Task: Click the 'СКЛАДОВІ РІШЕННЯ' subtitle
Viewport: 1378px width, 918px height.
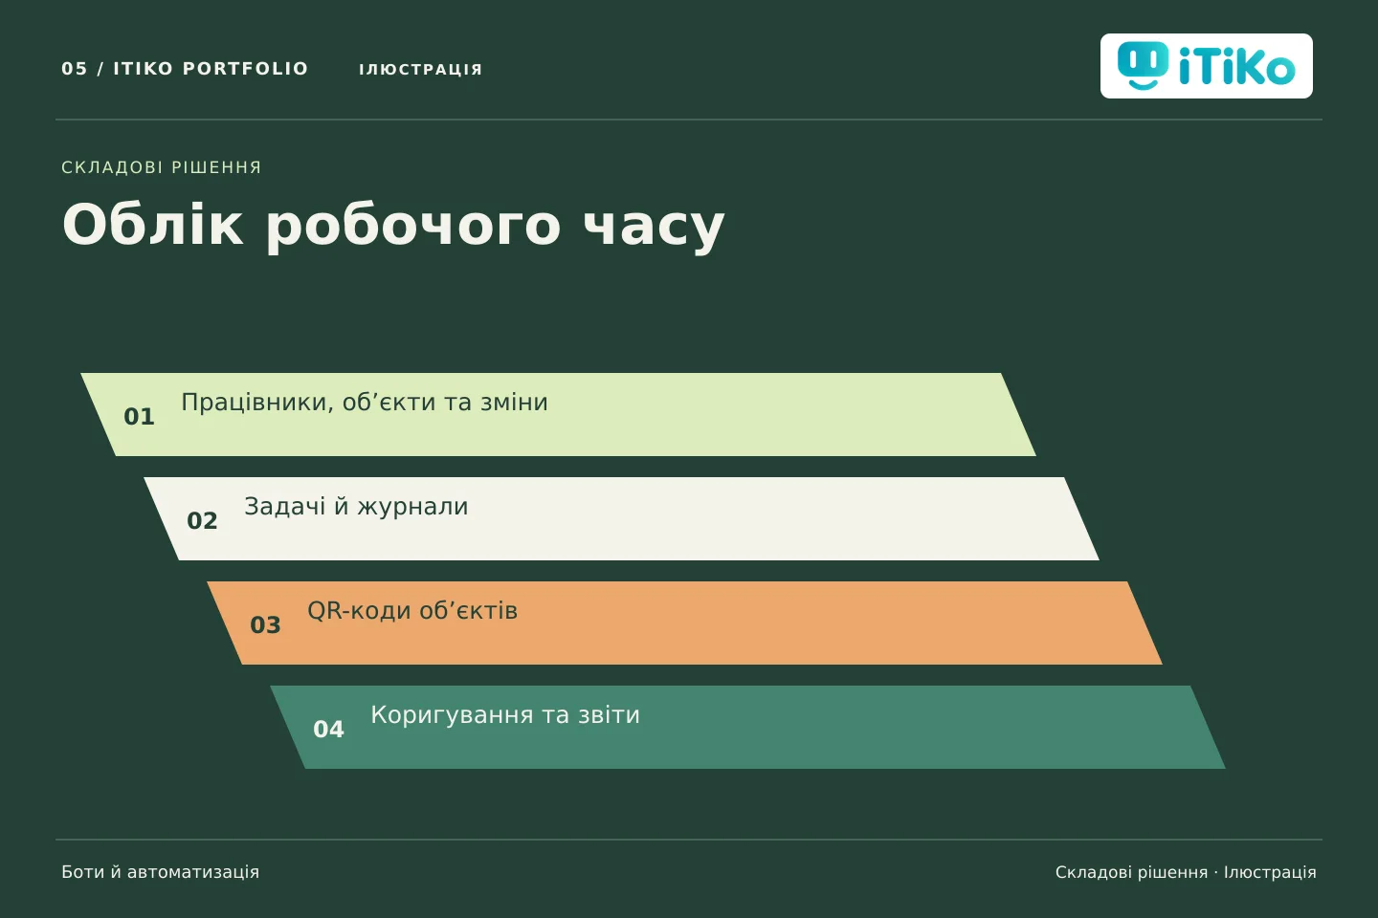Action: pos(161,167)
